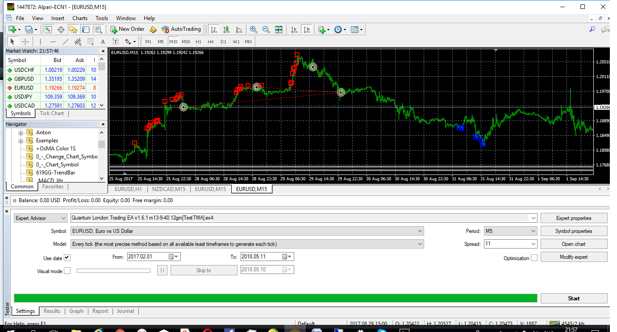Open the Period M5 dropdown
Viewport: 617px width, 332px height.
510,231
